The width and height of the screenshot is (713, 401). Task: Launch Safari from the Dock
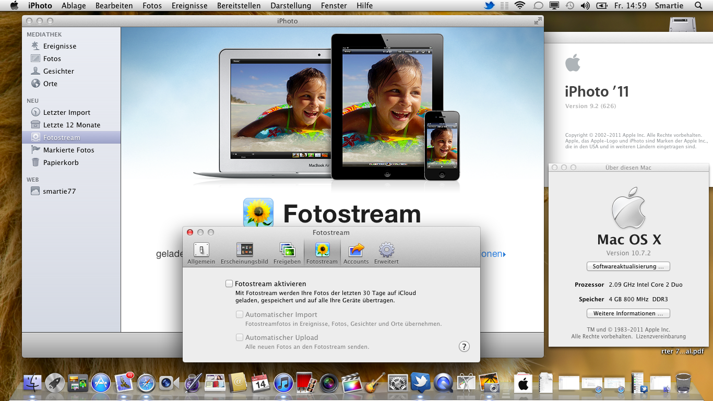pyautogui.click(x=146, y=383)
